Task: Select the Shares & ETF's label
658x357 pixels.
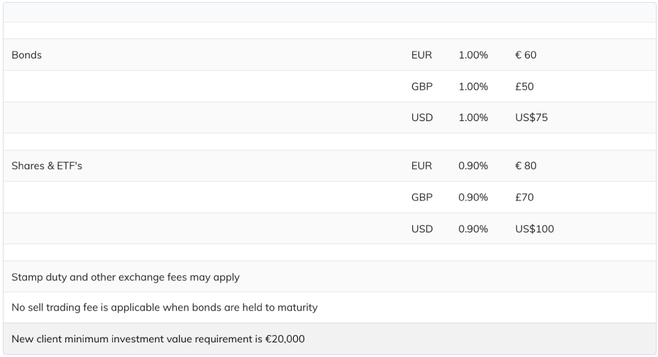Action: pos(47,166)
